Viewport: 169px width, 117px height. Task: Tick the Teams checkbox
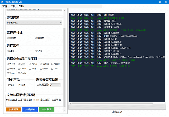point(8,73)
